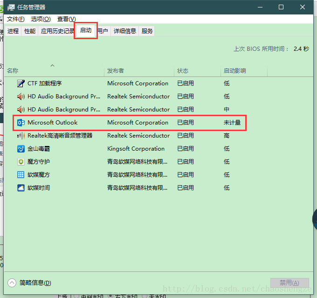Click 未计量 impact value for Outlook
317x298 pixels.
click(x=232, y=123)
